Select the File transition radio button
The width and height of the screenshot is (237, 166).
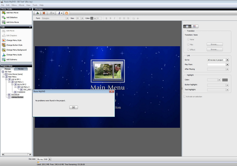click(188, 44)
